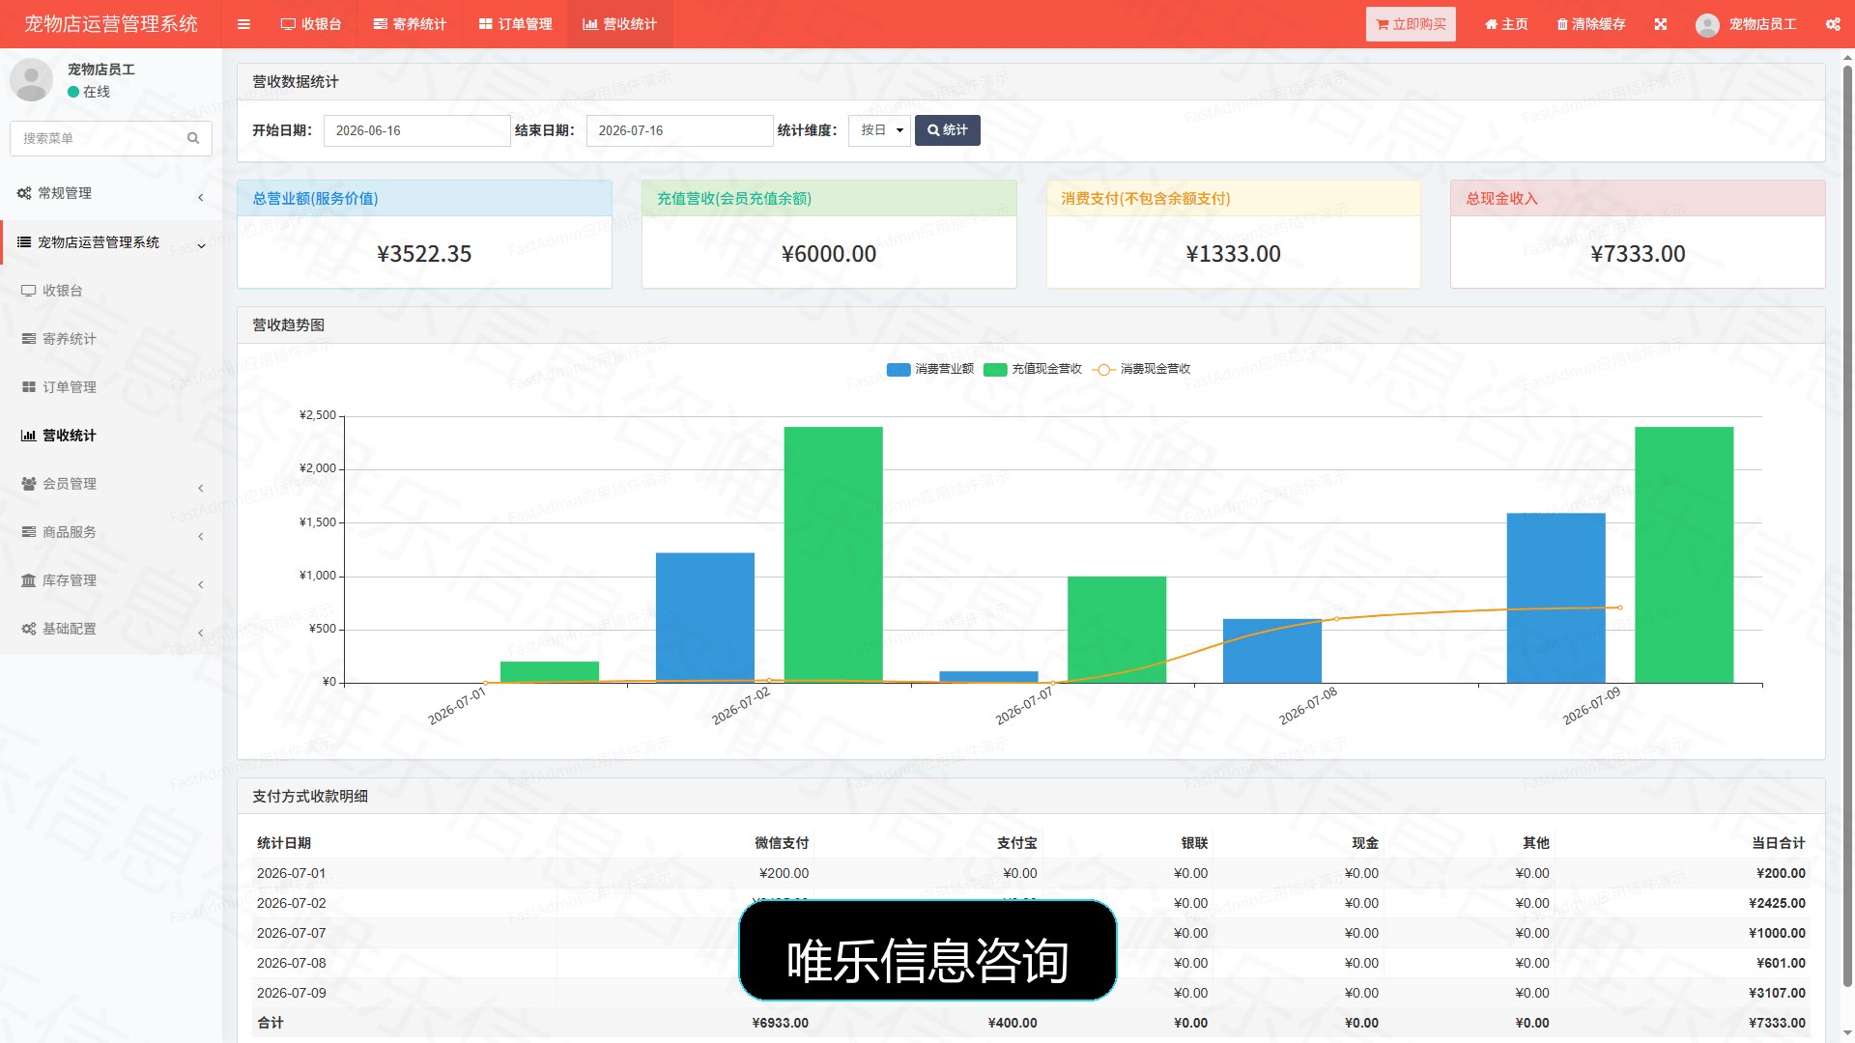Click the ¥7333.00 total in 合计 row
Image resolution: width=1855 pixels, height=1043 pixels.
coord(1777,1023)
